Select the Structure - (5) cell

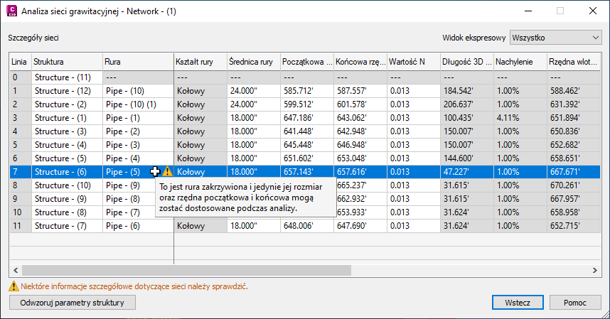[x=67, y=158]
